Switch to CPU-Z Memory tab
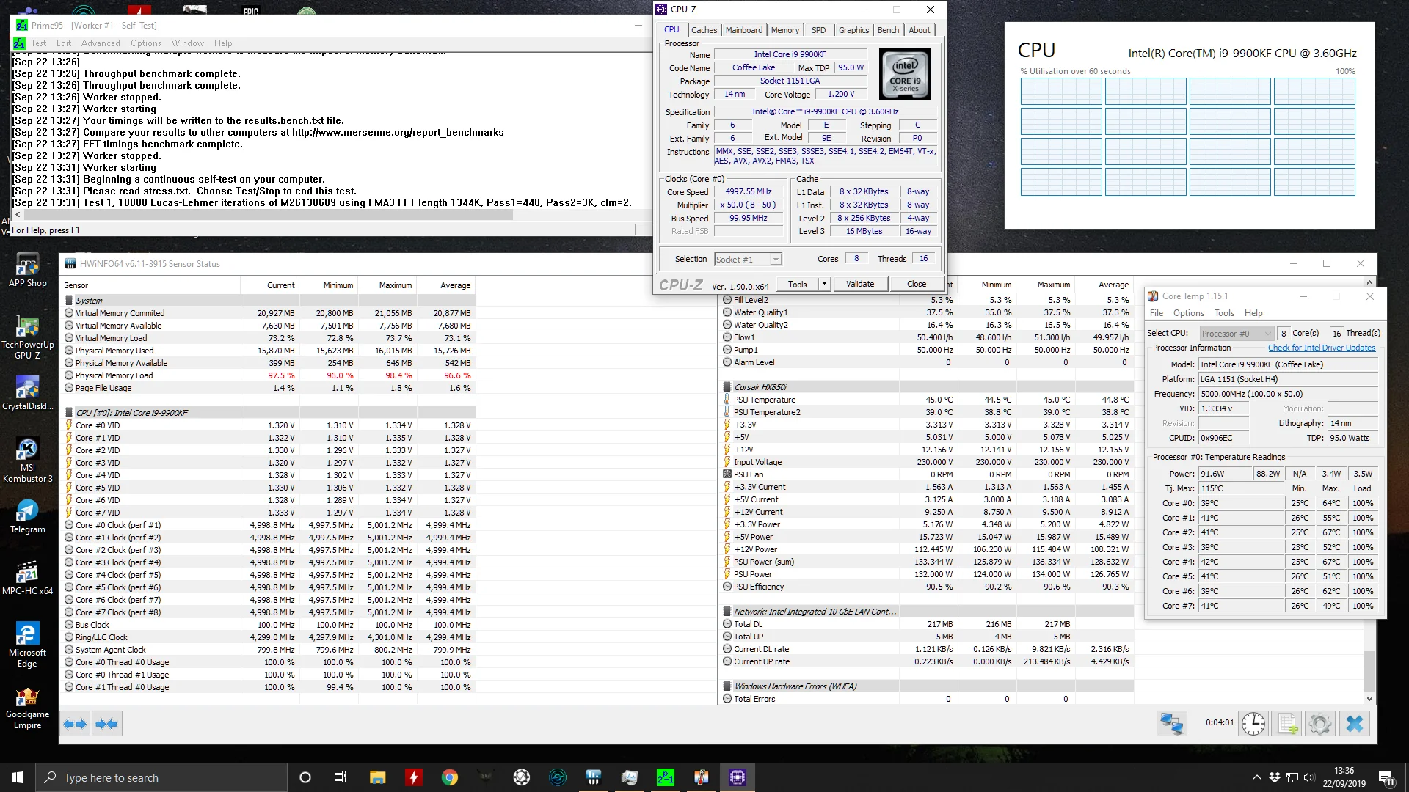Image resolution: width=1409 pixels, height=792 pixels. coord(784,30)
